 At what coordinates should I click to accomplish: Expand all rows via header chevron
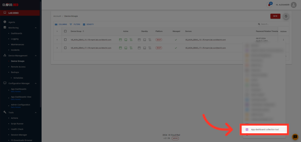[x=57, y=31]
